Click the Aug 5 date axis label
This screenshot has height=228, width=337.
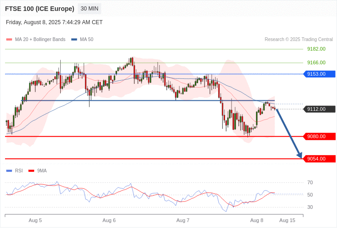pyautogui.click(x=35, y=221)
